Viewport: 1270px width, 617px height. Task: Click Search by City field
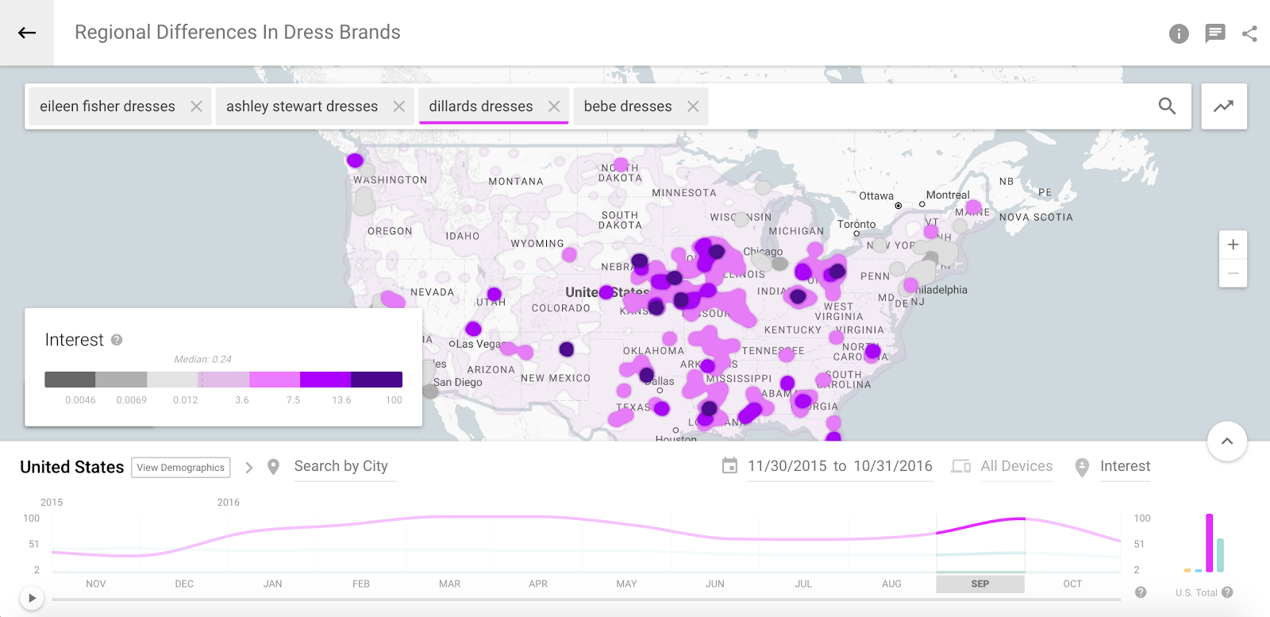point(344,467)
